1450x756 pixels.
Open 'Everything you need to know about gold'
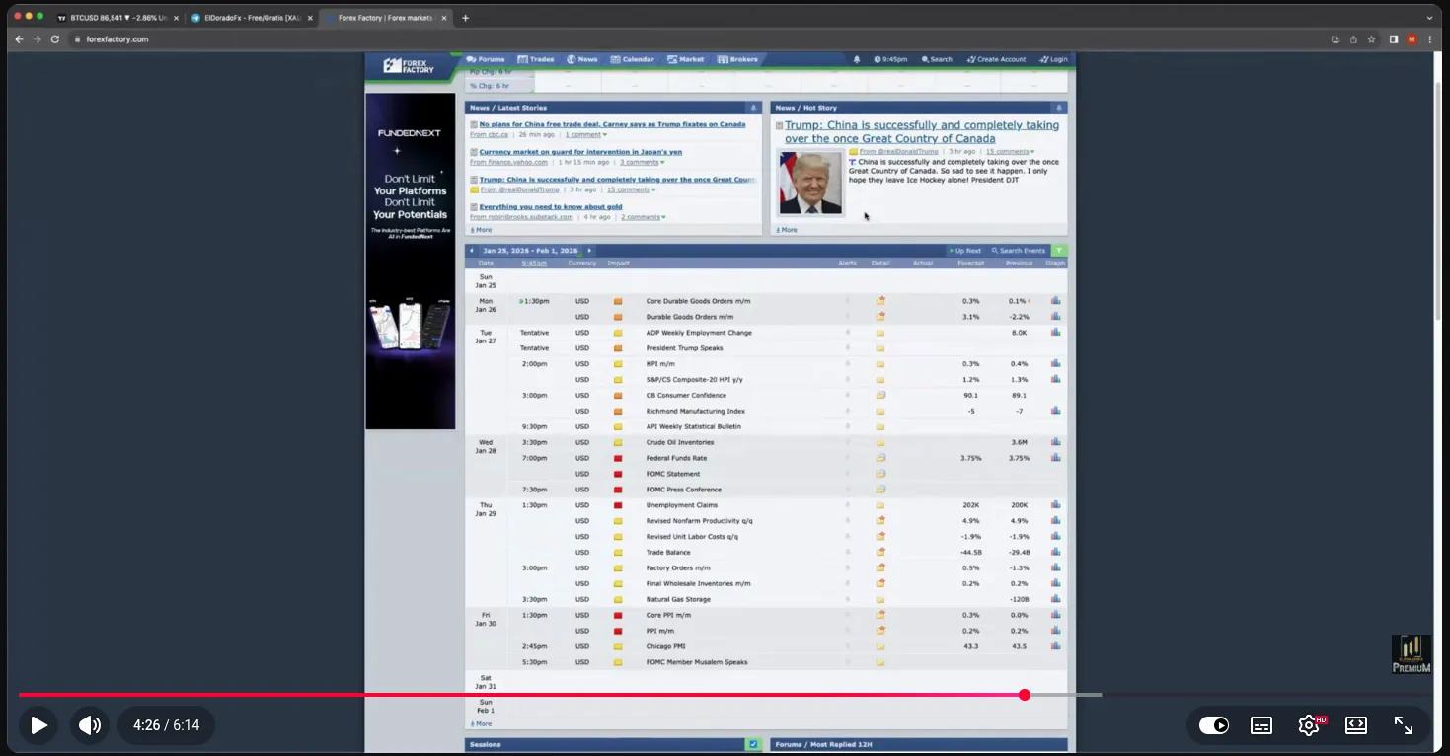click(x=550, y=207)
